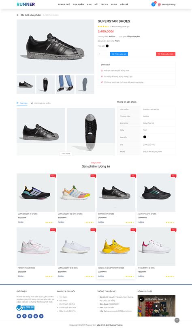This screenshot has height=329, width=192.
Task: Open the Facebook social icon in footer
Action: pyautogui.click(x=19, y=316)
